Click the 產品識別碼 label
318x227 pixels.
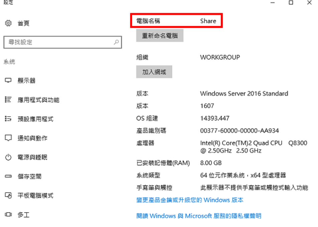coord(151,131)
